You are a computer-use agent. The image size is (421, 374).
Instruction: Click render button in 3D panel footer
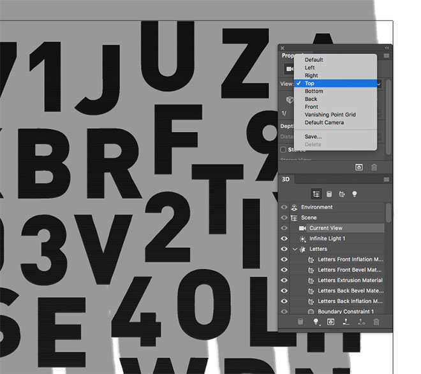[331, 322]
